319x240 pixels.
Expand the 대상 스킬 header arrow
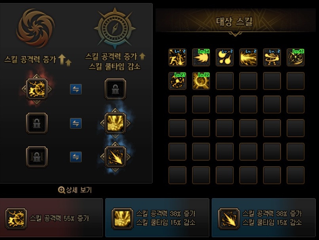click(x=235, y=34)
